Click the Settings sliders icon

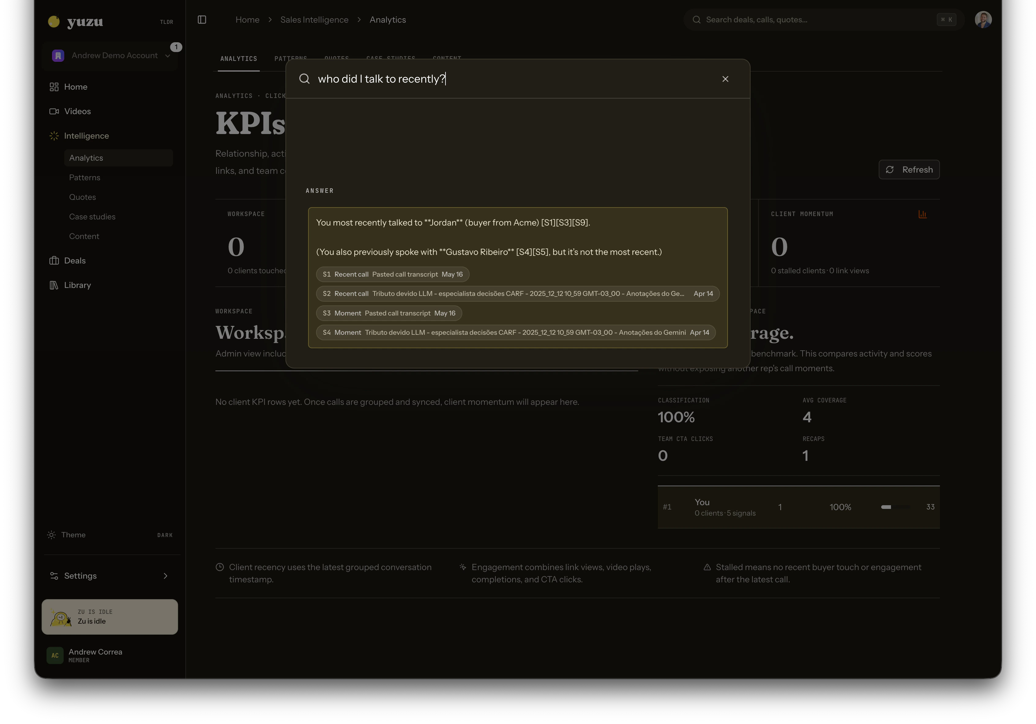(54, 576)
